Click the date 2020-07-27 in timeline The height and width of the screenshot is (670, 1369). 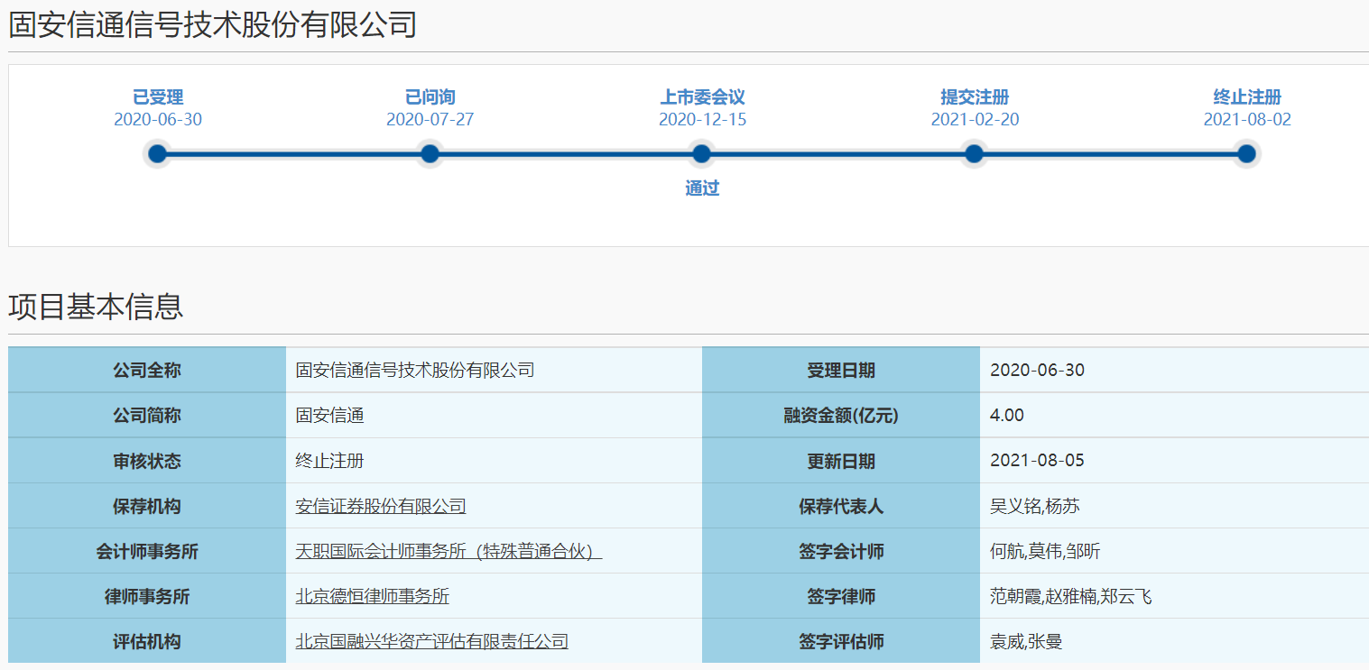(430, 120)
